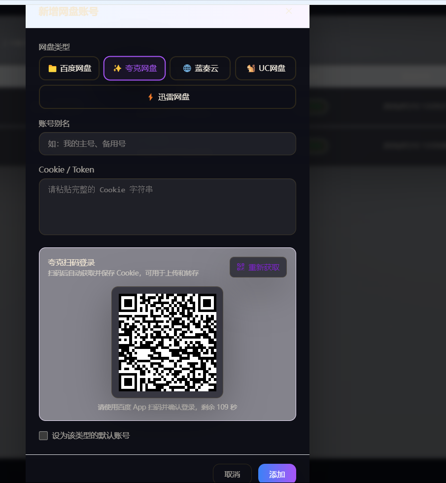Close the 新增网盘账号 dialog
The height and width of the screenshot is (483, 446).
[289, 11]
